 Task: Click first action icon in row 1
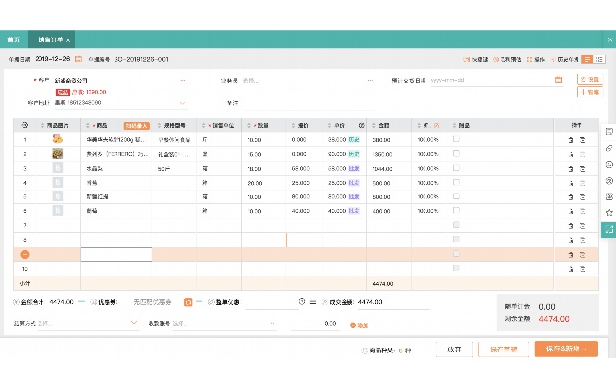tap(571, 140)
